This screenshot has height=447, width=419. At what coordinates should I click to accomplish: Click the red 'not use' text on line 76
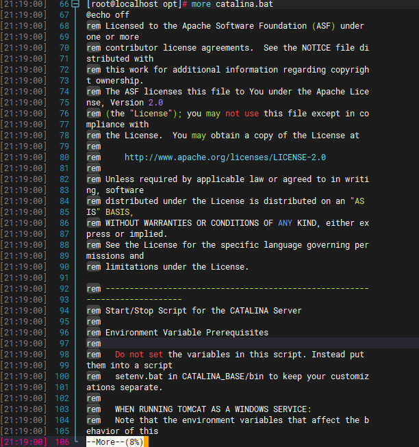click(242, 114)
